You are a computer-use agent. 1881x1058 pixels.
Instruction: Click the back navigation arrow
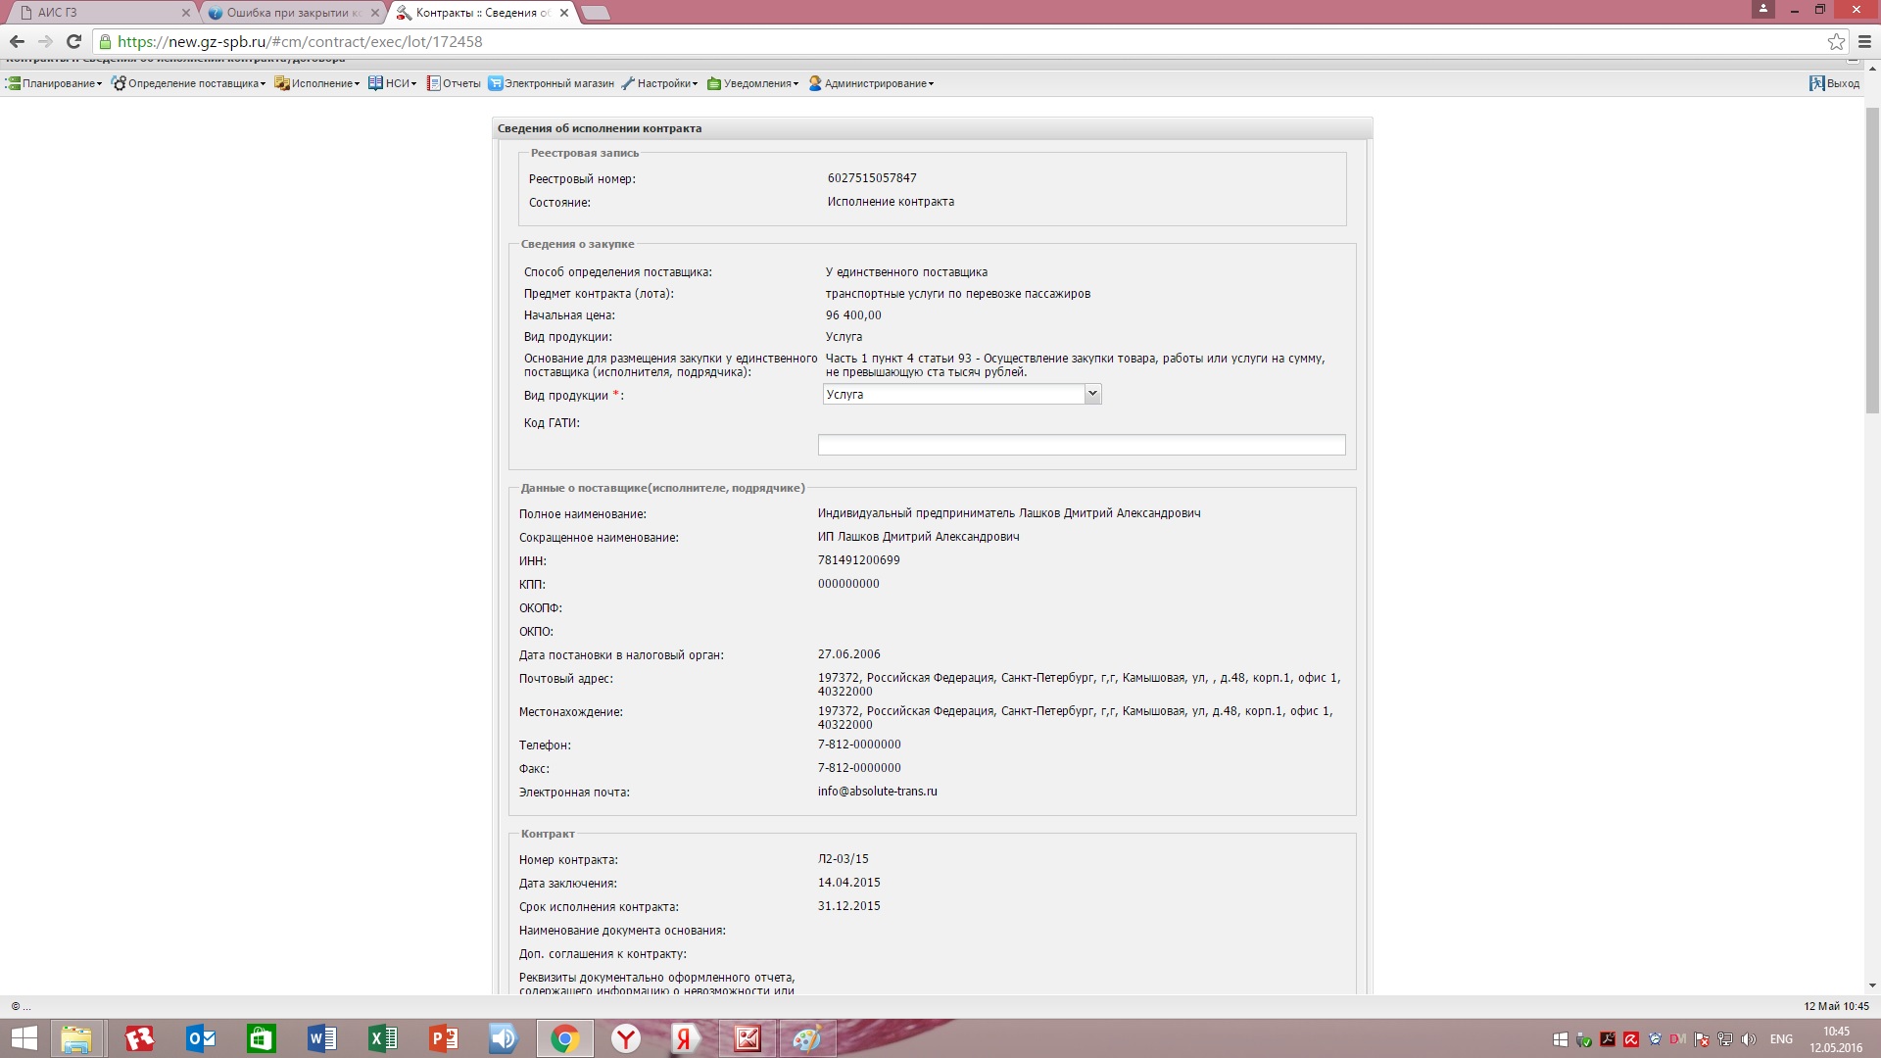pyautogui.click(x=17, y=41)
